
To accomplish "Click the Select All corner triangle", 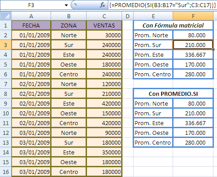I will (x=6, y=16).
